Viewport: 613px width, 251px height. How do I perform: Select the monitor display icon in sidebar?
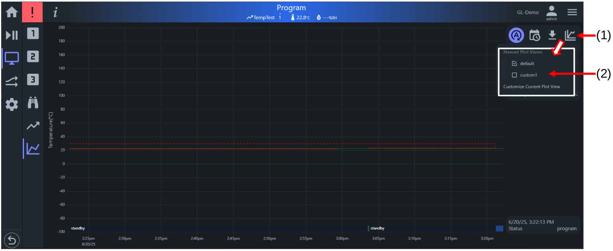[x=11, y=58]
